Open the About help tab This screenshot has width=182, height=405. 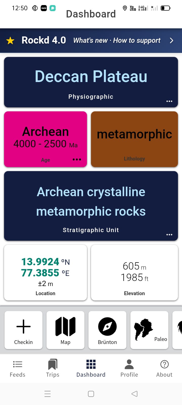tap(164, 368)
